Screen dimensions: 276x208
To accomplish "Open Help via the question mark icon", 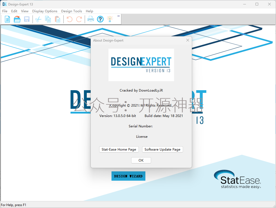I will coord(100,19).
